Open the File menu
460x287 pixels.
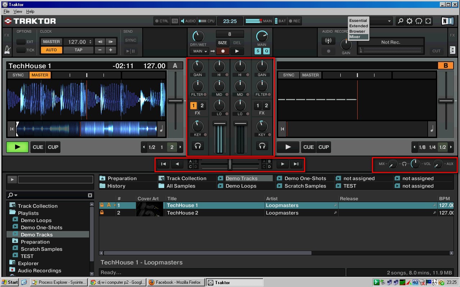coord(6,11)
